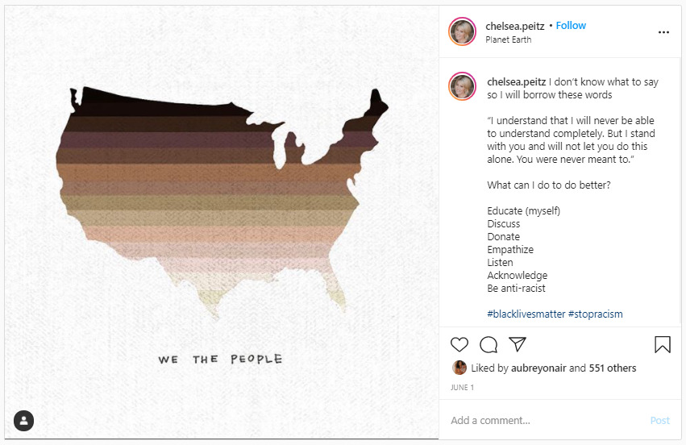The width and height of the screenshot is (686, 445).
Task: Open chelsea.peitz username in post header
Action: [515, 26]
